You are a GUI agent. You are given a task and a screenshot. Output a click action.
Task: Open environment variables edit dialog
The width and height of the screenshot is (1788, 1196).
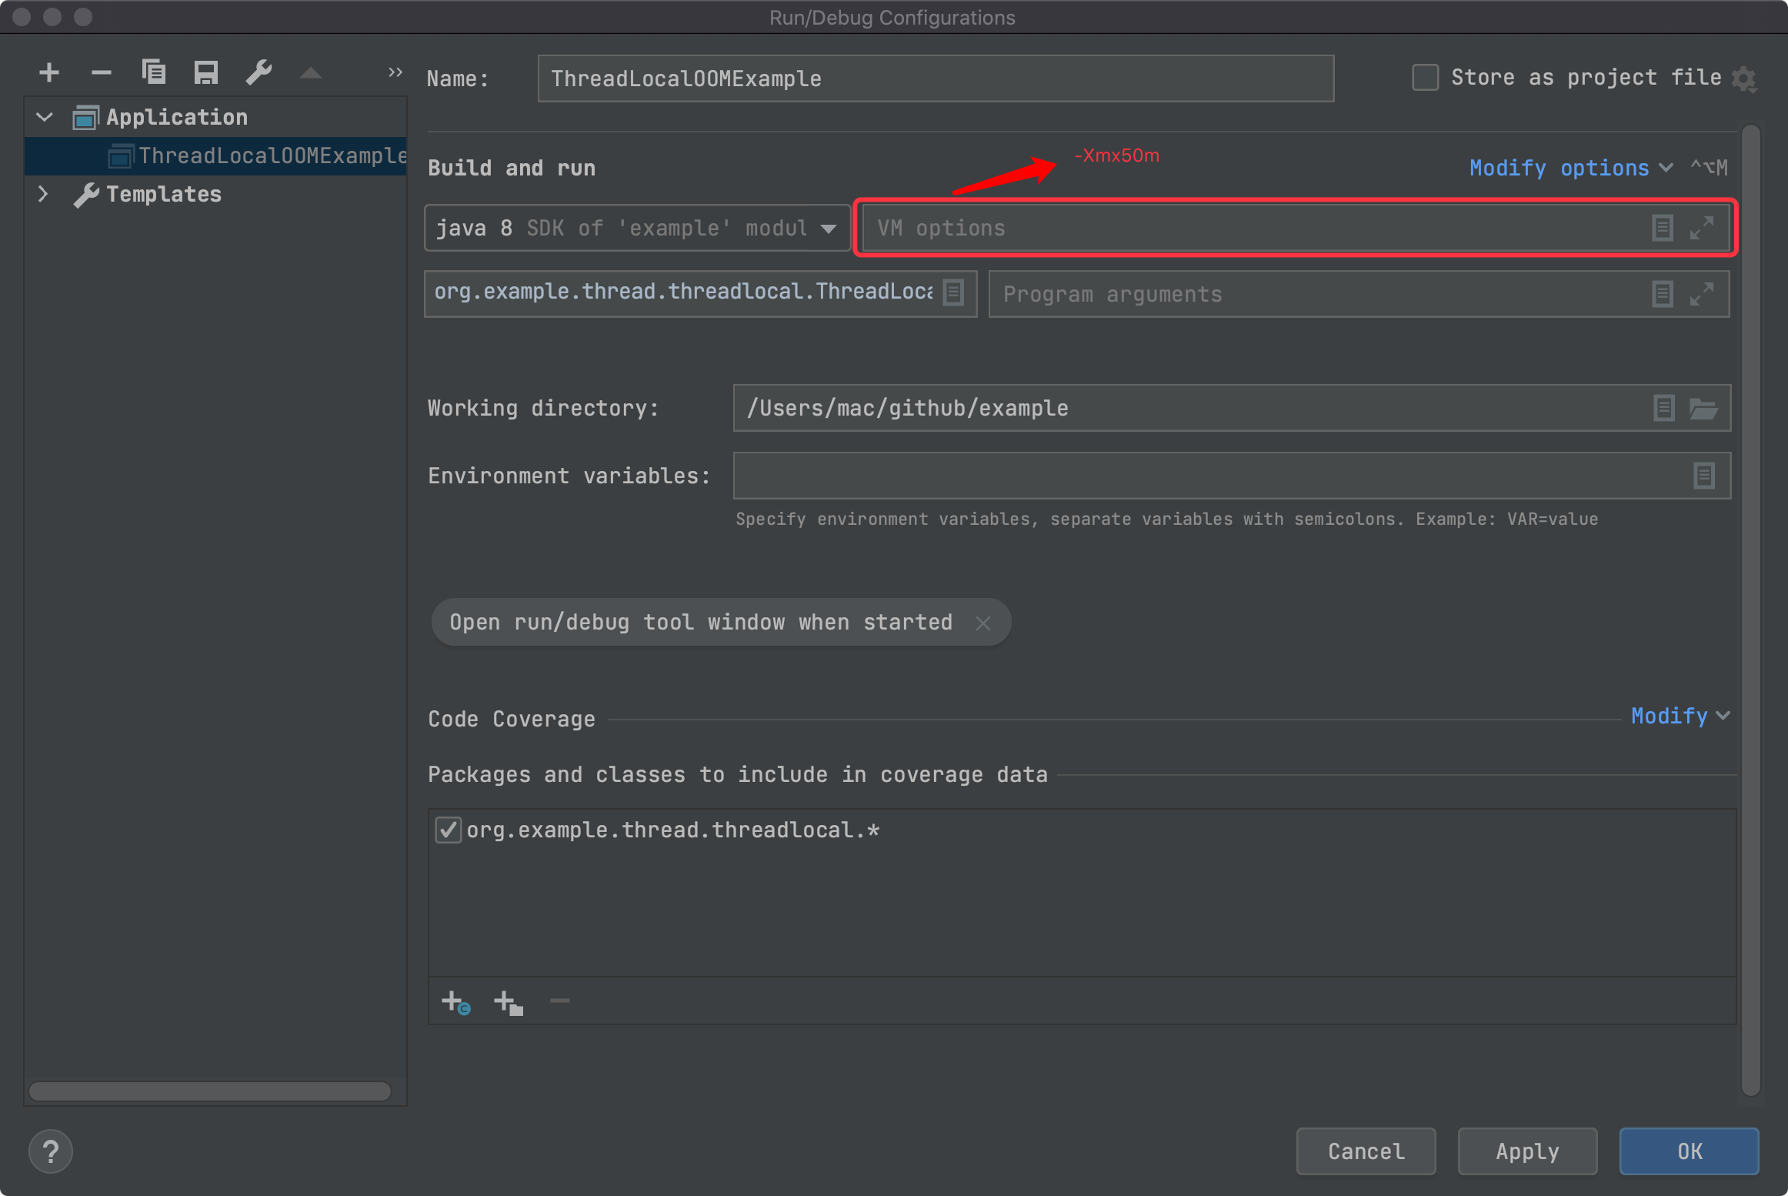coord(1703,476)
